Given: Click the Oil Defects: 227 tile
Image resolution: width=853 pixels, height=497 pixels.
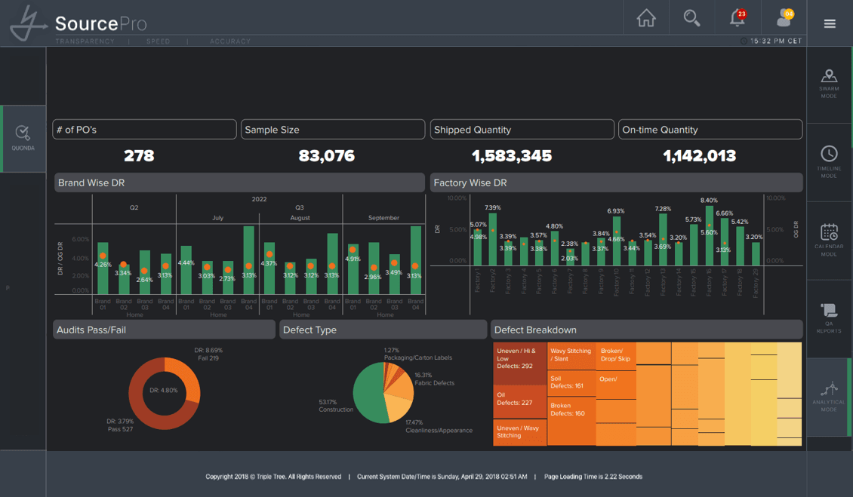Looking at the screenshot, I should pyautogui.click(x=519, y=402).
